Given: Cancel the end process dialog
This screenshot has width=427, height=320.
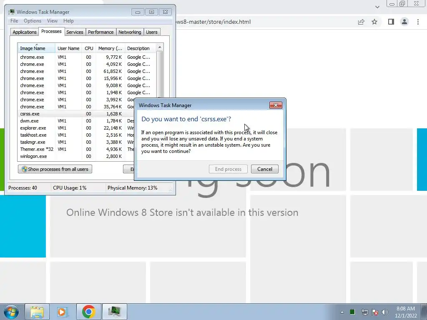Looking at the screenshot, I should [x=265, y=169].
